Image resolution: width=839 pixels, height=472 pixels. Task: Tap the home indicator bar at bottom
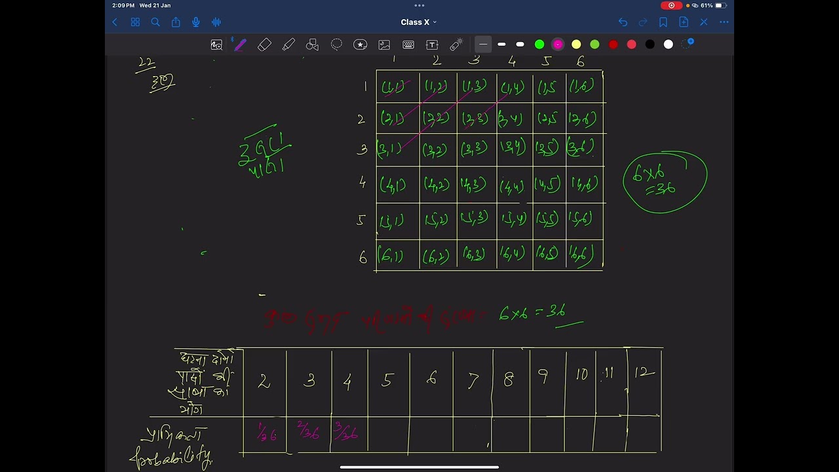pyautogui.click(x=419, y=467)
